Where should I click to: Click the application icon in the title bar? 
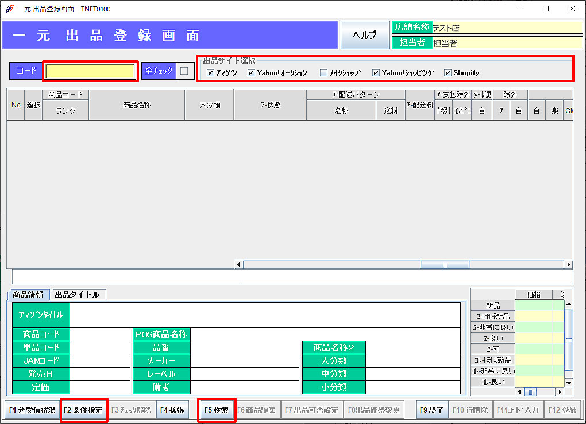tap(9, 9)
